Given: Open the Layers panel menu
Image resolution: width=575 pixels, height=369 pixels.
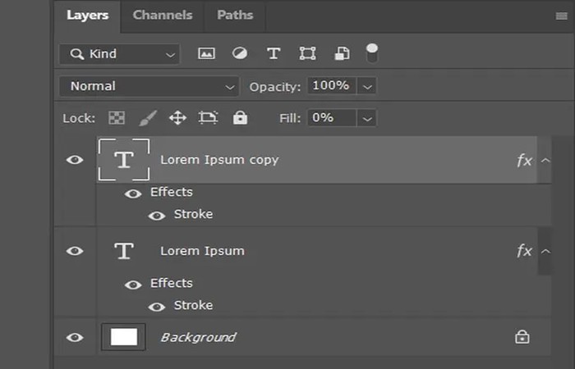Looking at the screenshot, I should (x=561, y=16).
